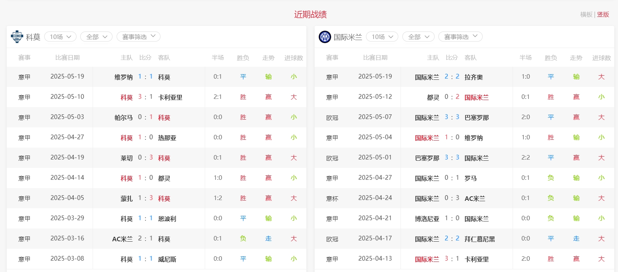The height and width of the screenshot is (272, 618).
Task: Click 巴塞罗那 in the 2025-05-07 match
Action: [x=477, y=118]
